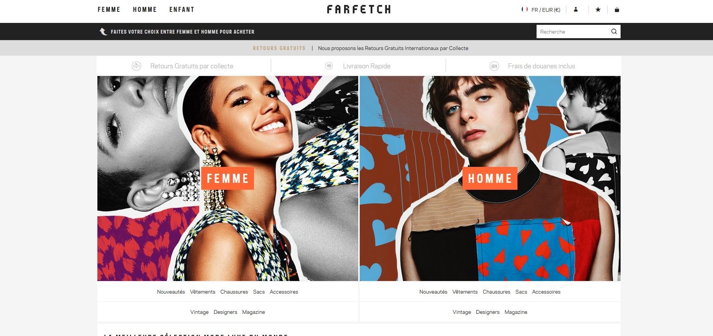This screenshot has height=336, width=713.
Task: Open the ENFANT top menu
Action: tap(182, 10)
